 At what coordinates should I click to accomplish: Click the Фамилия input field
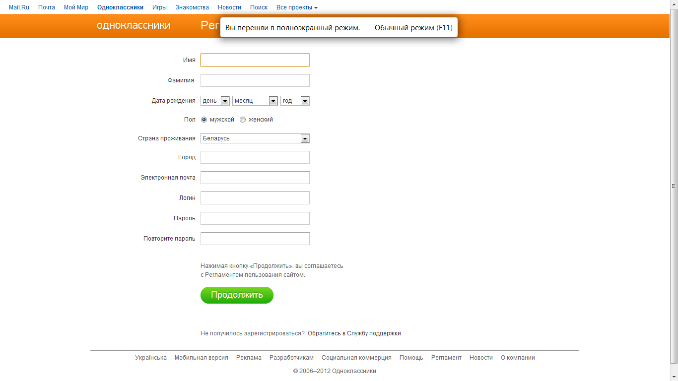click(255, 80)
